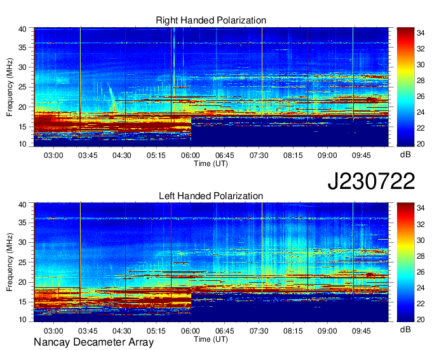Click the 40 frequency tick in bottom panel
The width and height of the screenshot is (432, 350).
(23, 205)
